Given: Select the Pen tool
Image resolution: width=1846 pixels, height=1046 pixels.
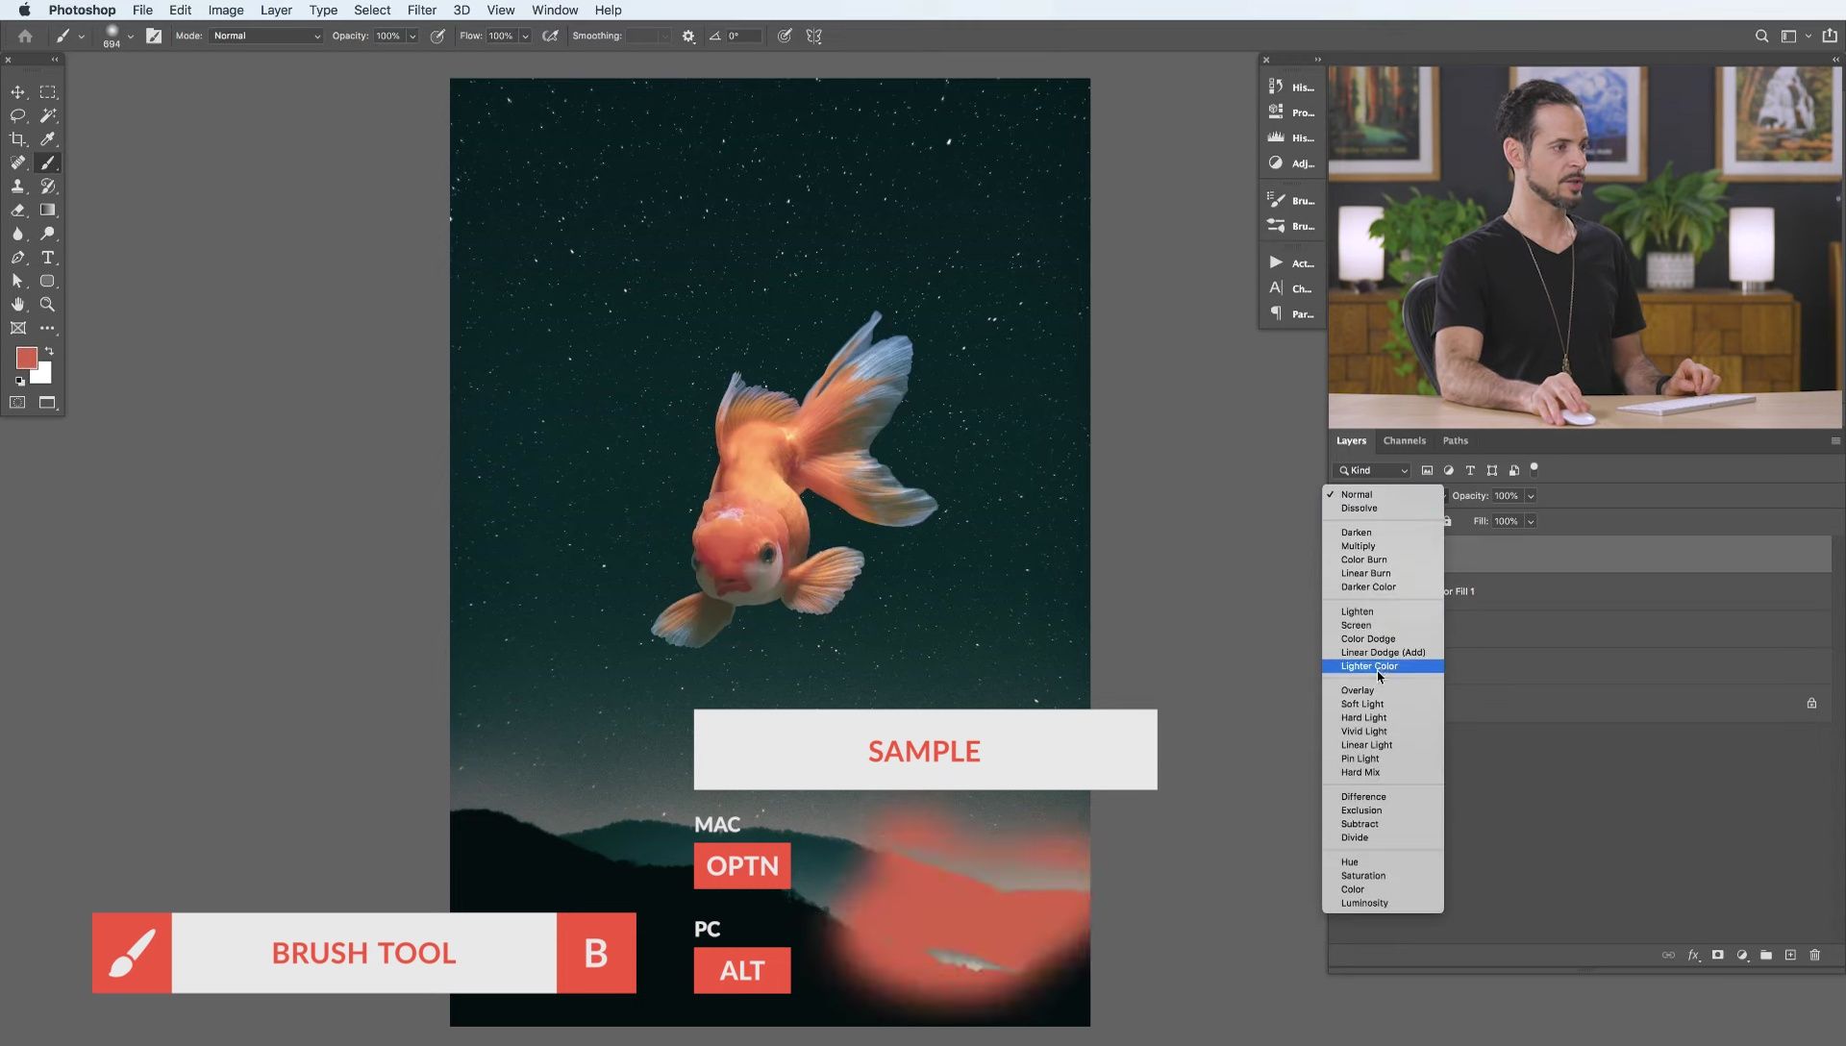Looking at the screenshot, I should (x=17, y=258).
